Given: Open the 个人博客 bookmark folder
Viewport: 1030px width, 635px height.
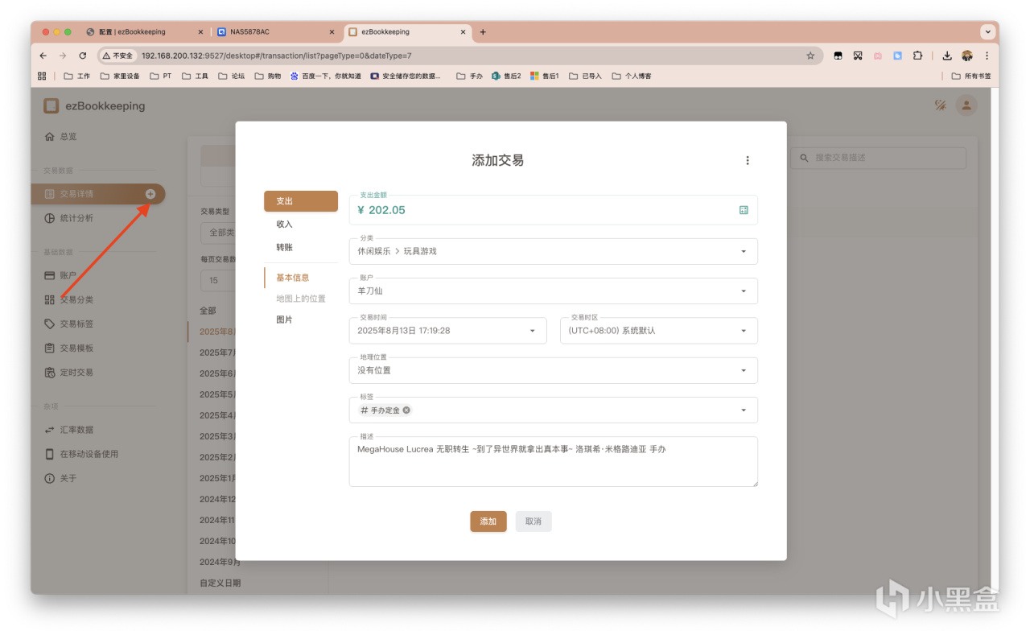Looking at the screenshot, I should [x=632, y=76].
